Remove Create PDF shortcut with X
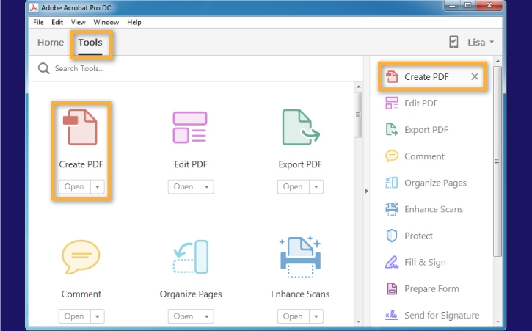Image resolution: width=532 pixels, height=331 pixels. pyautogui.click(x=475, y=76)
